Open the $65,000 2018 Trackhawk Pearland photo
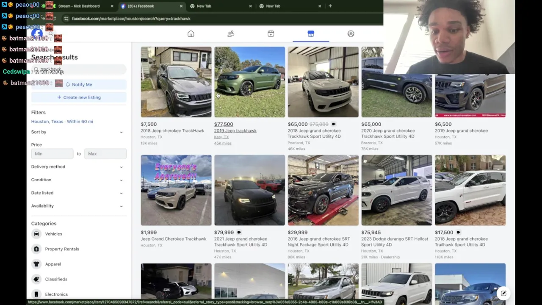This screenshot has width=542, height=305. (x=323, y=82)
